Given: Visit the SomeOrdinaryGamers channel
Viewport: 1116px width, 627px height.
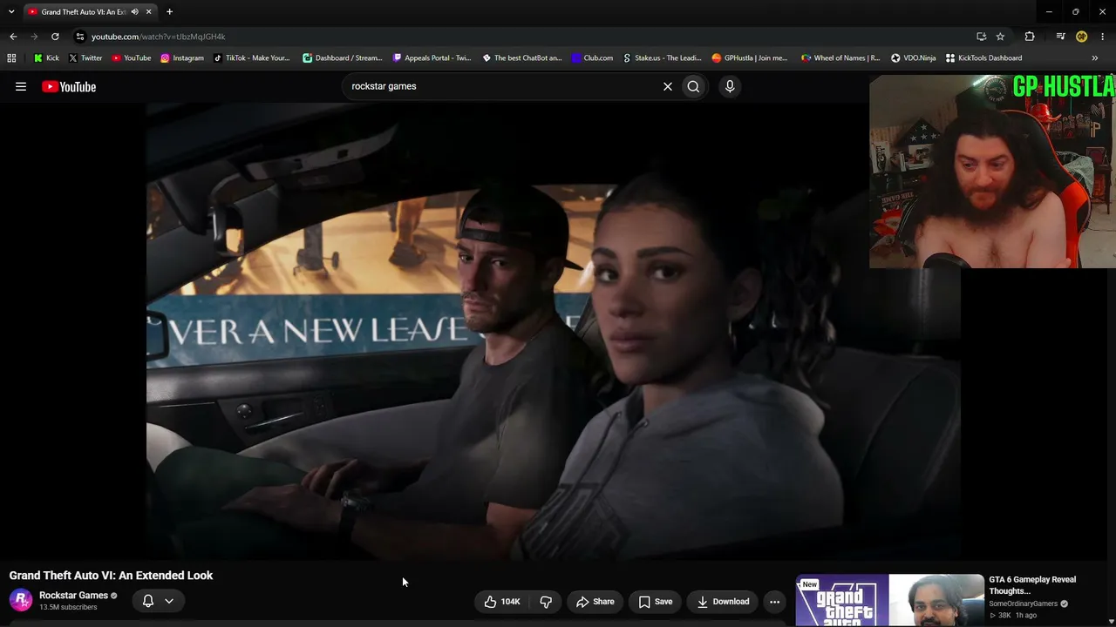Looking at the screenshot, I should point(1023,603).
